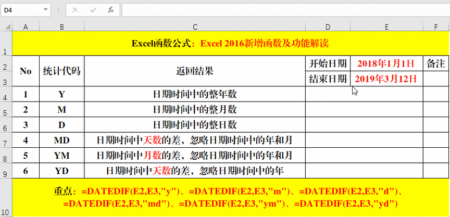Click into the formula bar input
The image size is (450, 217).
pos(285,10)
